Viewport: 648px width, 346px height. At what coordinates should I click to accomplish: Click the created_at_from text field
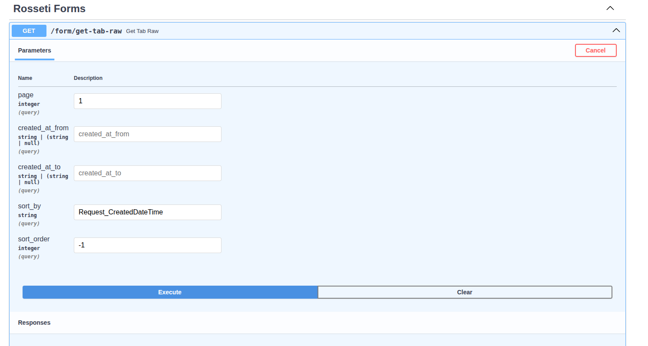(147, 134)
